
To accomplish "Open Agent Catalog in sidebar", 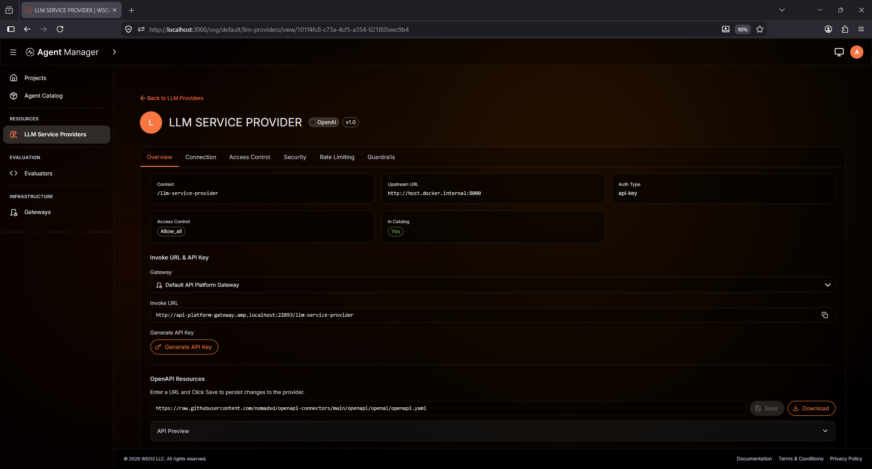I will click(57, 96).
